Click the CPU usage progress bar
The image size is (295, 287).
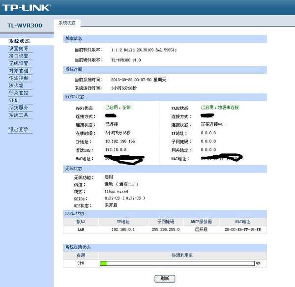coord(177,263)
